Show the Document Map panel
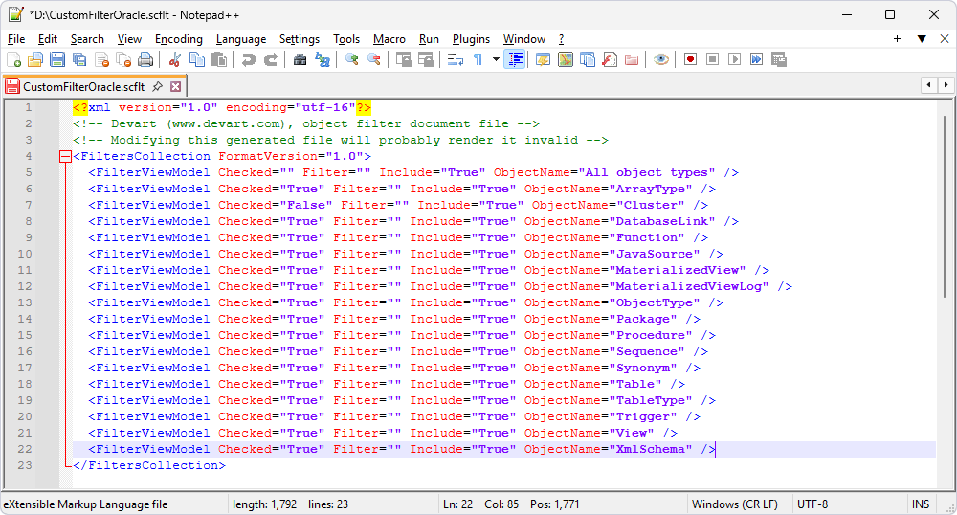Image resolution: width=957 pixels, height=515 pixels. click(x=566, y=59)
